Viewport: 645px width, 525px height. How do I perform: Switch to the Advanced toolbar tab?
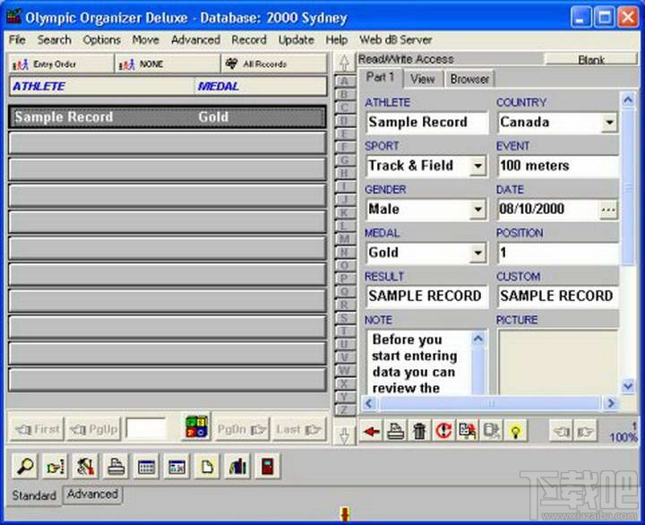pos(92,494)
